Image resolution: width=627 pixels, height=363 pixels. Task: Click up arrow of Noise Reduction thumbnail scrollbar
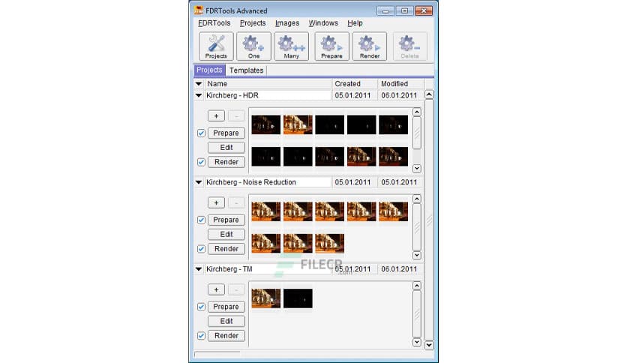417,199
